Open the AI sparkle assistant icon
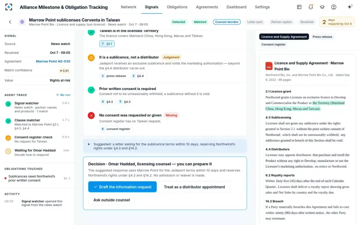Viewport: 360px width, 225px height. click(x=350, y=7)
